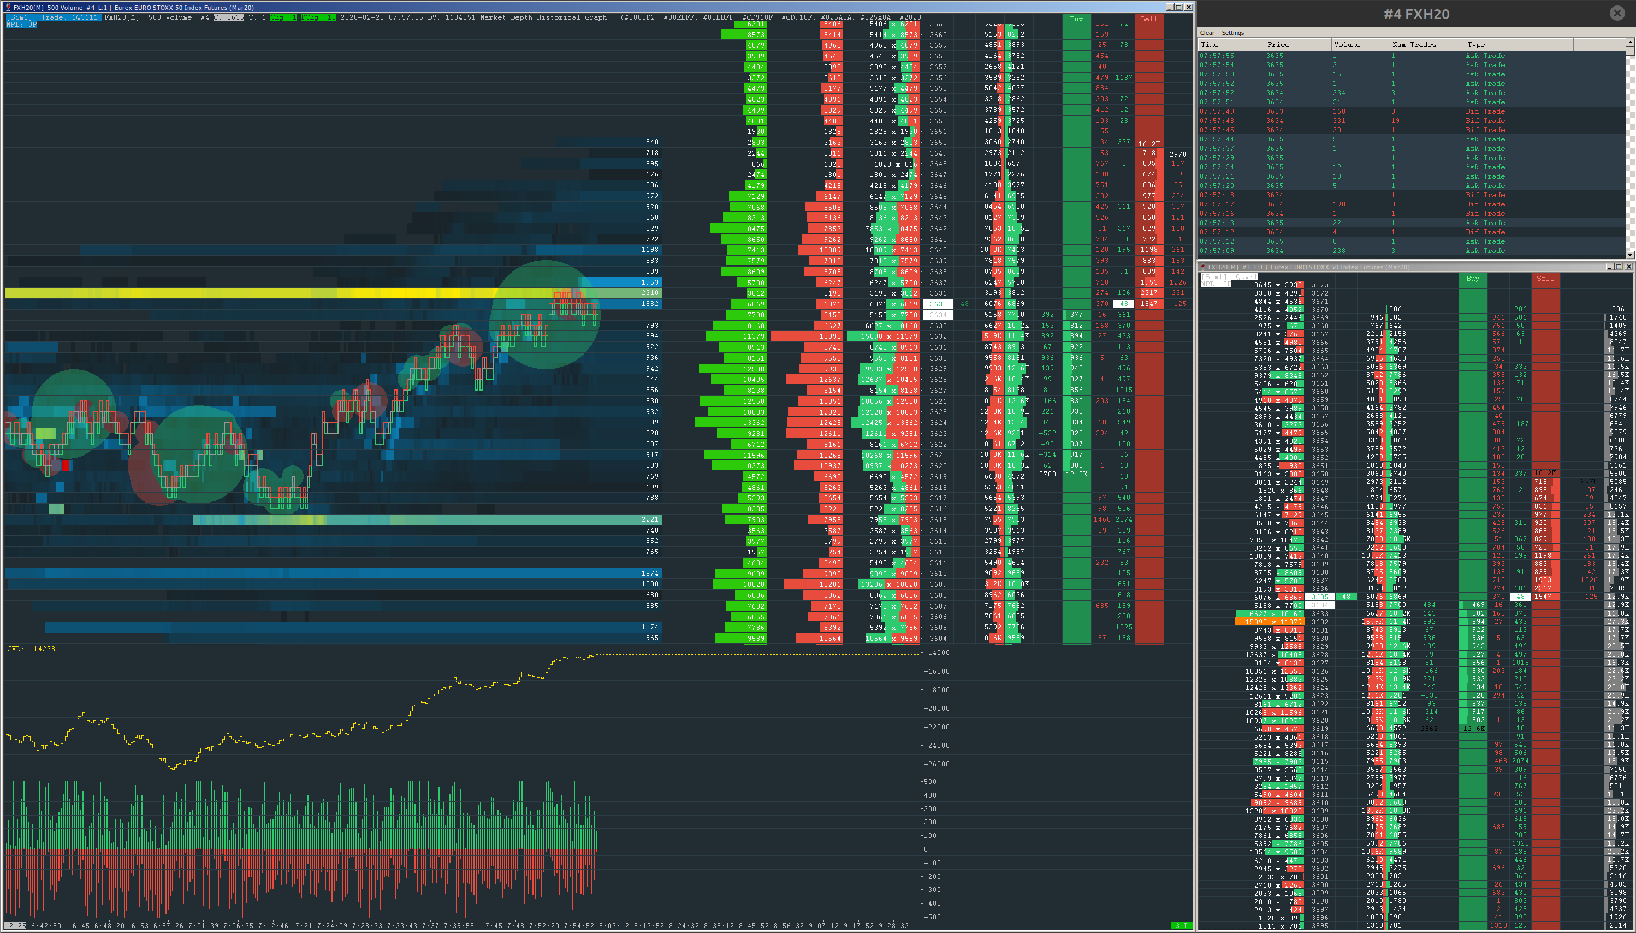Click the 16.2K highlighted volume cell
The height and width of the screenshot is (933, 1636).
tap(1148, 144)
